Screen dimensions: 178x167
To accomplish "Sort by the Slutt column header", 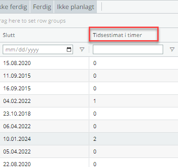I will point(9,35).
